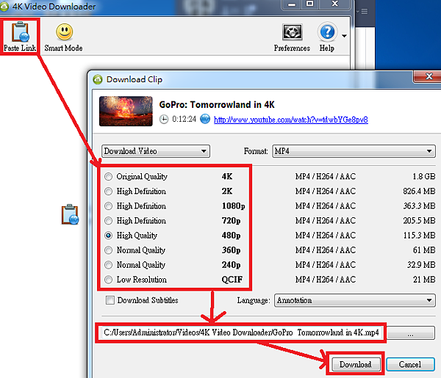The image size is (441, 378).
Task: Click the '205.5 MB' file size text
Action: 419,221
